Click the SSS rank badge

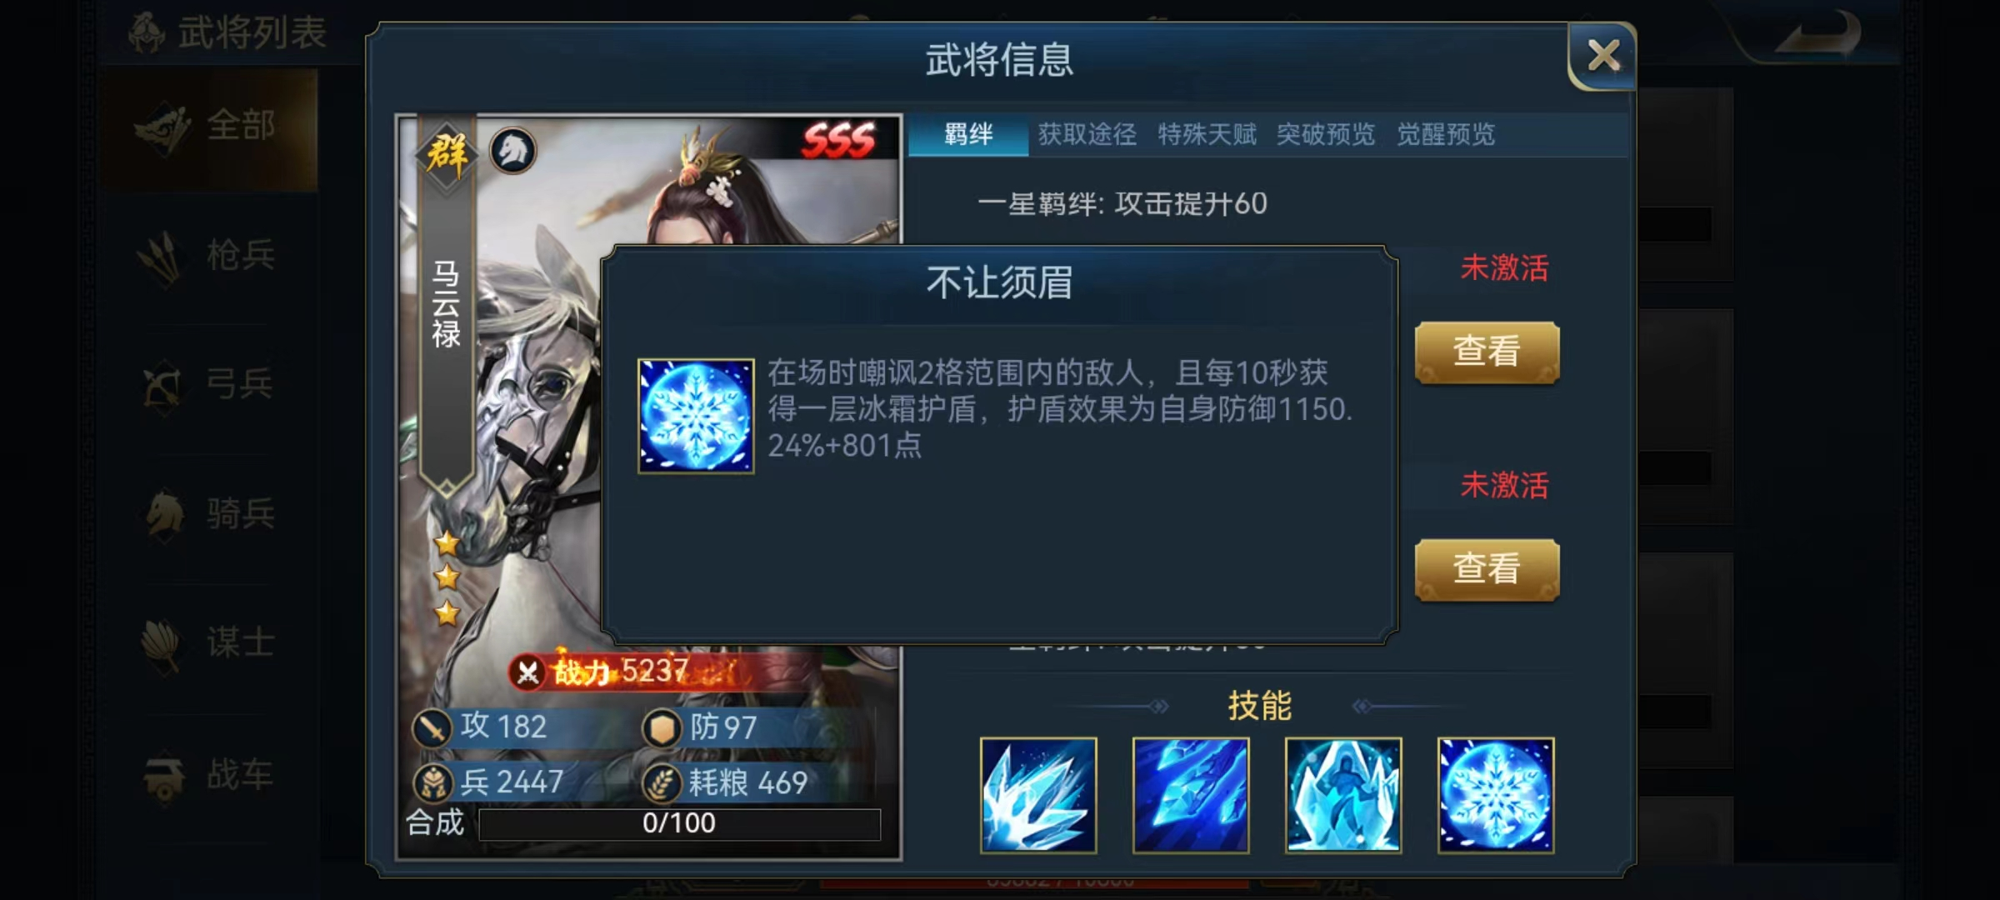pyautogui.click(x=838, y=140)
